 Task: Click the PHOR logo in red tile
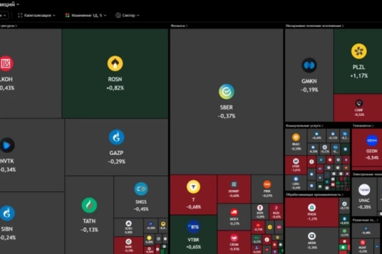click(x=312, y=208)
